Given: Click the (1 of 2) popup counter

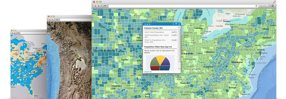Looking at the screenshot, I should (147, 24).
